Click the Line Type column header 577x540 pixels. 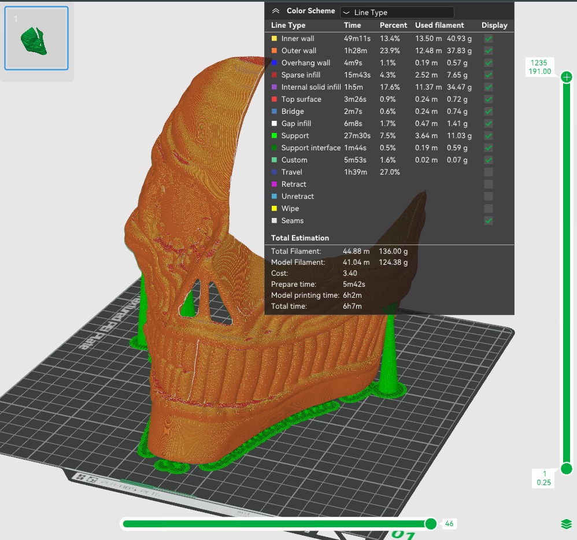pos(288,25)
